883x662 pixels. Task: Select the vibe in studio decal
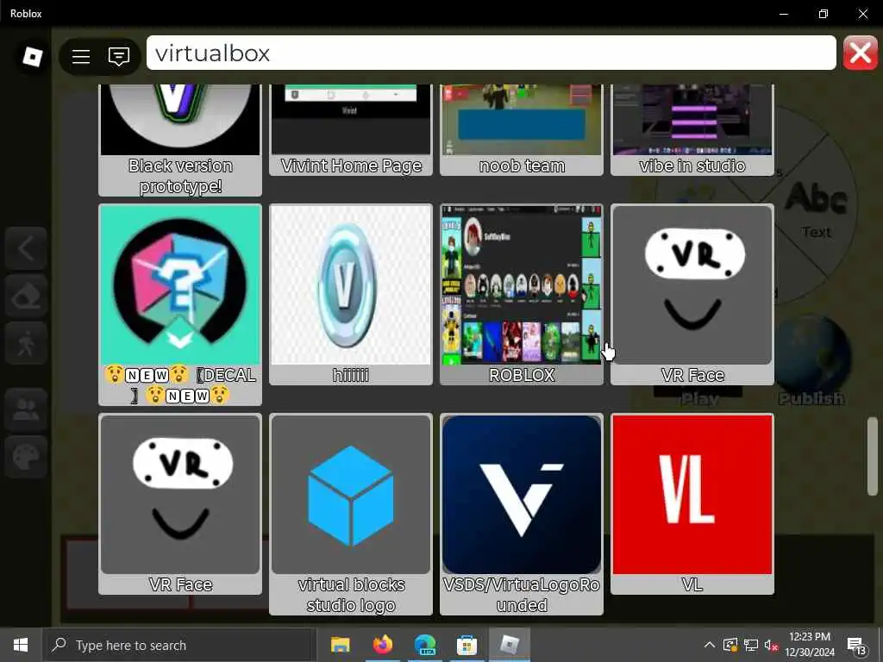(692, 129)
